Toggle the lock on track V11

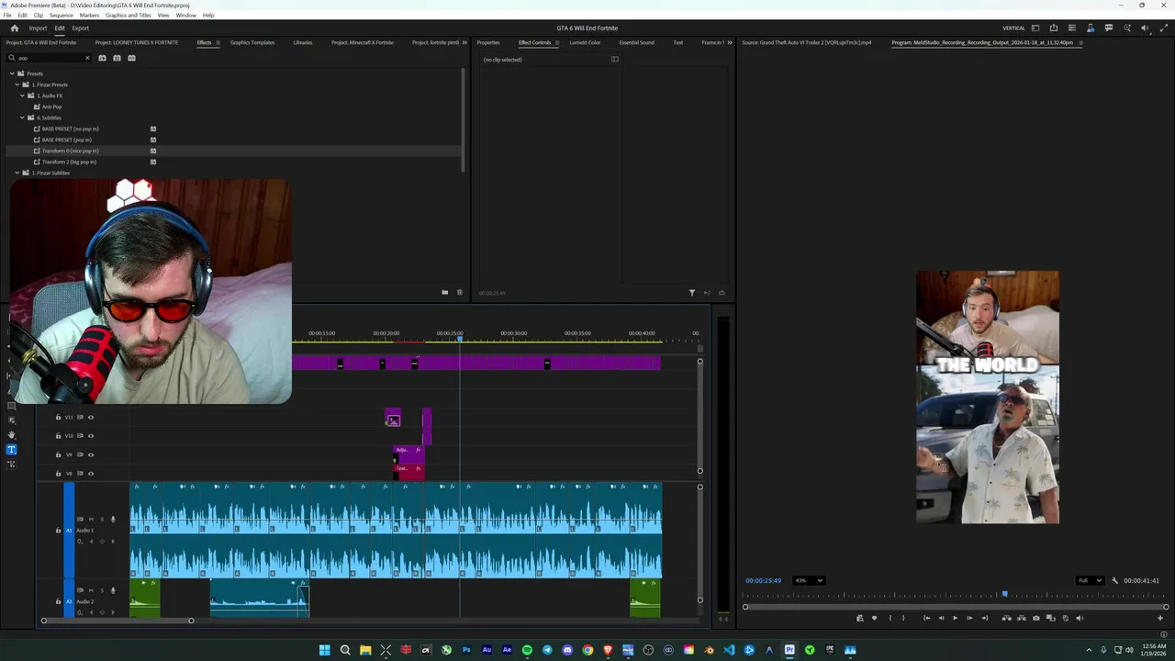click(58, 417)
